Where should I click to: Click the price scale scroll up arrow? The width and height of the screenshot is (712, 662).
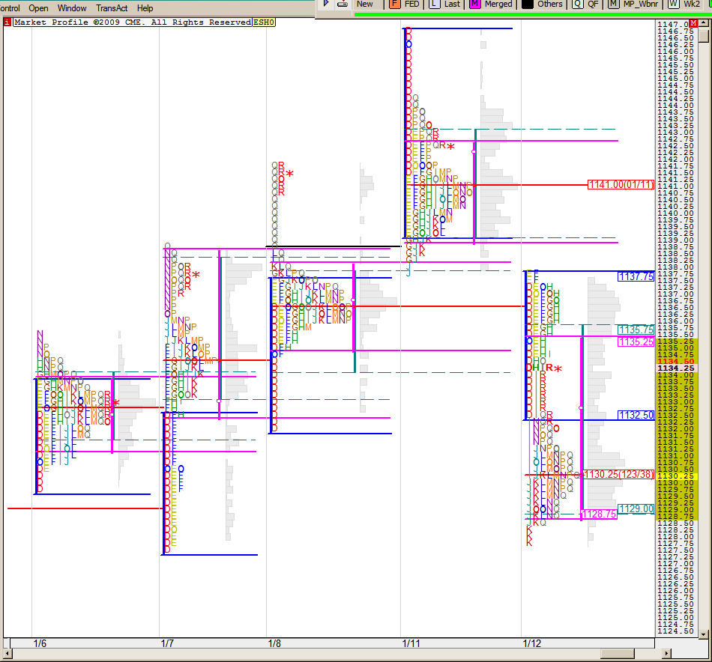(x=704, y=24)
